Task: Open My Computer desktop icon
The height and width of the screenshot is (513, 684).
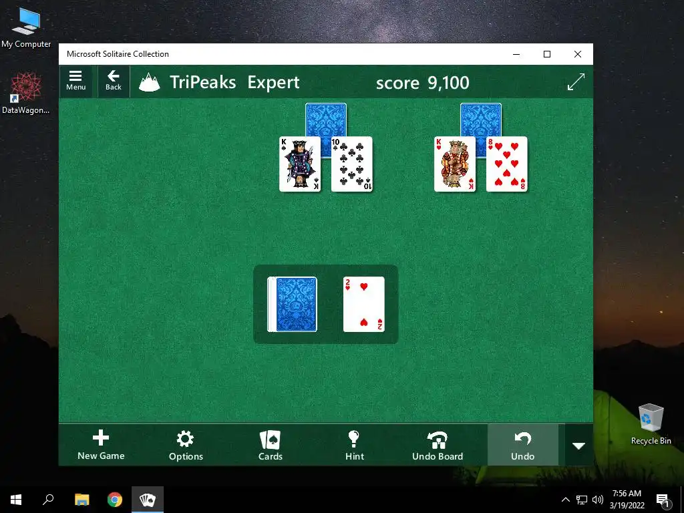Action: 26,27
